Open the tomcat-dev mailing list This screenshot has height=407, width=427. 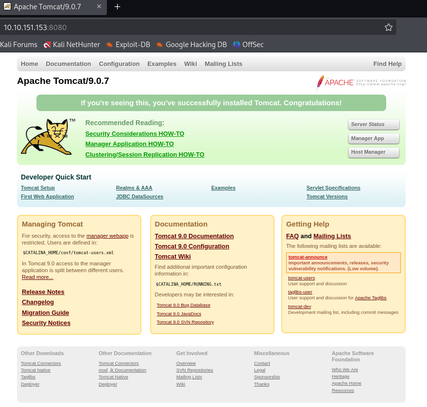pos(300,307)
